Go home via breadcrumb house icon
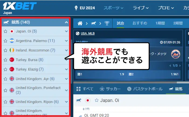189x117 pixels. coord(80,23)
